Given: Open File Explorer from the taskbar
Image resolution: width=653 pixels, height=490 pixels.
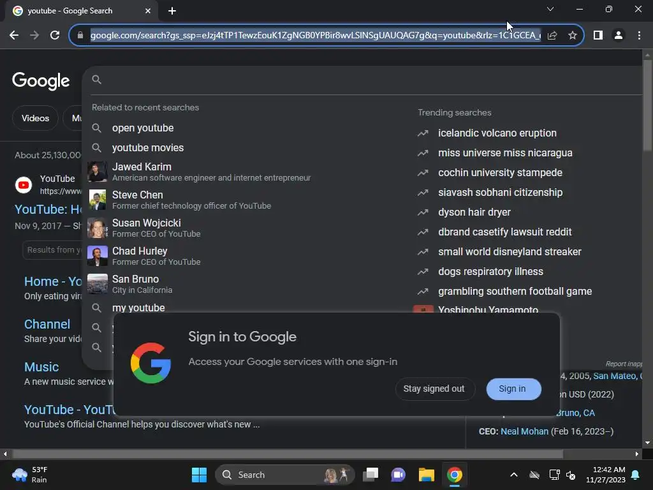Looking at the screenshot, I should (427, 475).
